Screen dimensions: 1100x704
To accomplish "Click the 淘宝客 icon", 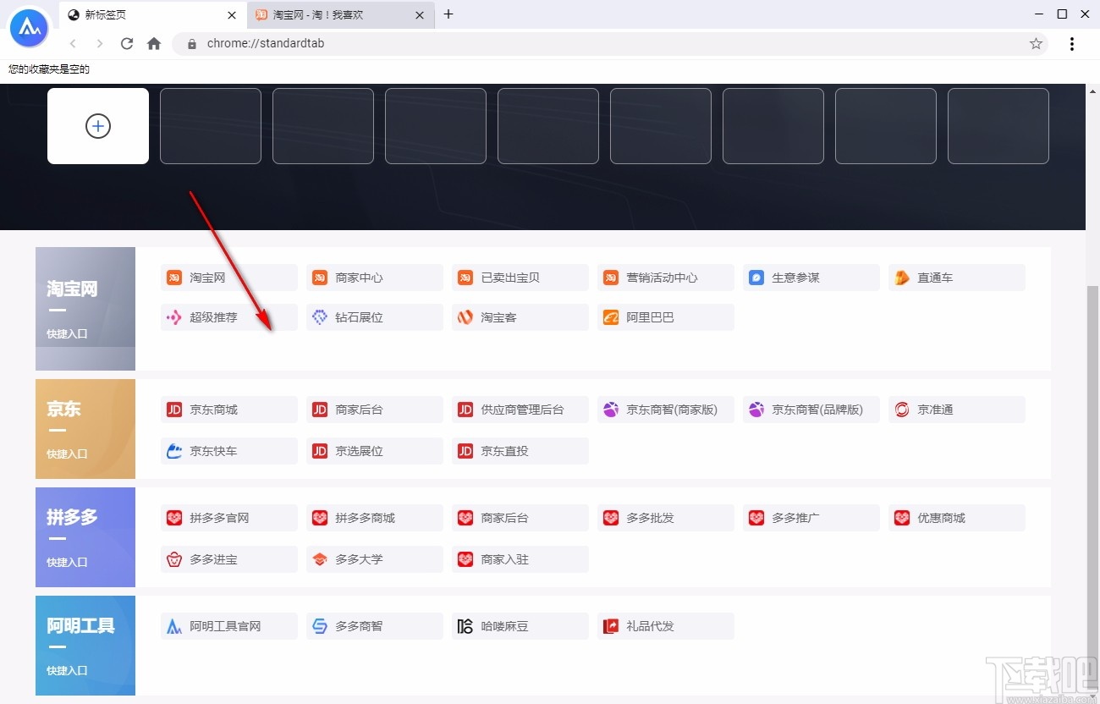I will pyautogui.click(x=465, y=317).
